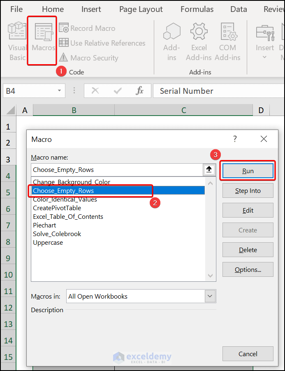Open the Page Layout tab
Screen dimensions: 285x371
[x=141, y=9]
